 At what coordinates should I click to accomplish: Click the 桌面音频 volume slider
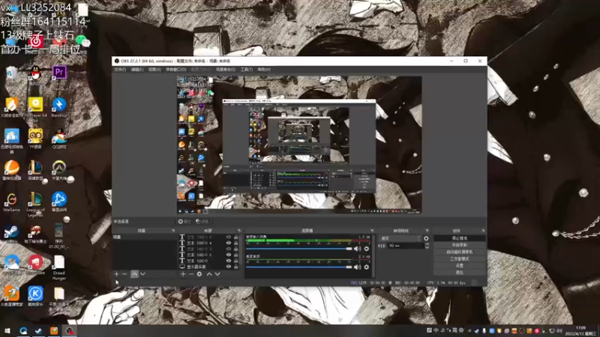pyautogui.click(x=298, y=267)
